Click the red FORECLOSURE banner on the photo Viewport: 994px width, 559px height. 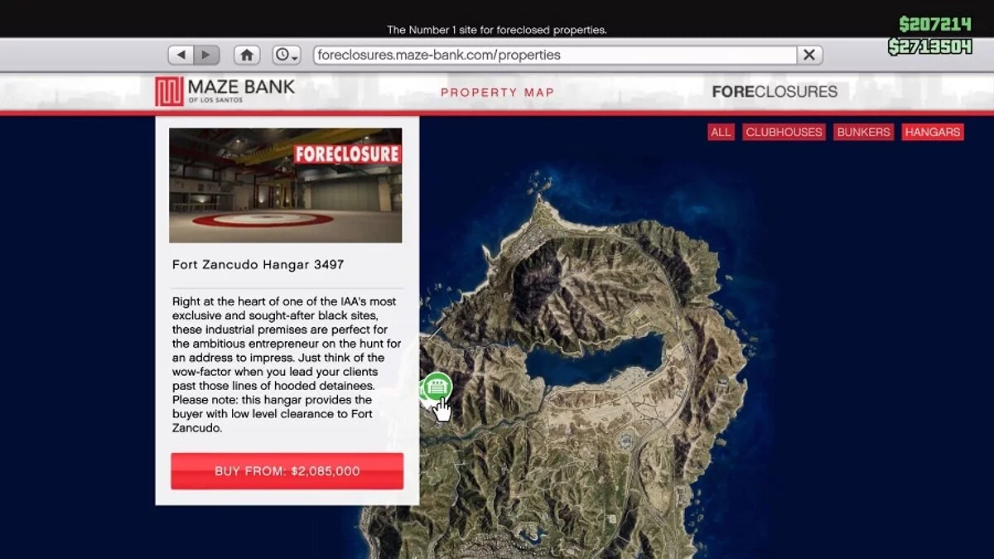(347, 154)
